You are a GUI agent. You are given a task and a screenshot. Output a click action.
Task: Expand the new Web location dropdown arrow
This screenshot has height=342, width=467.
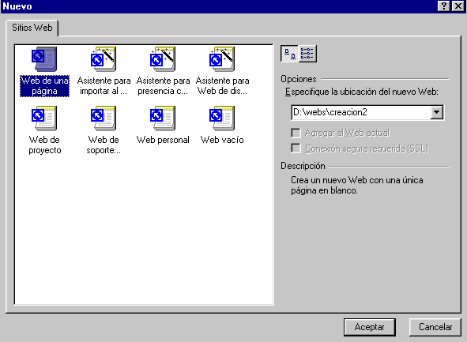437,112
